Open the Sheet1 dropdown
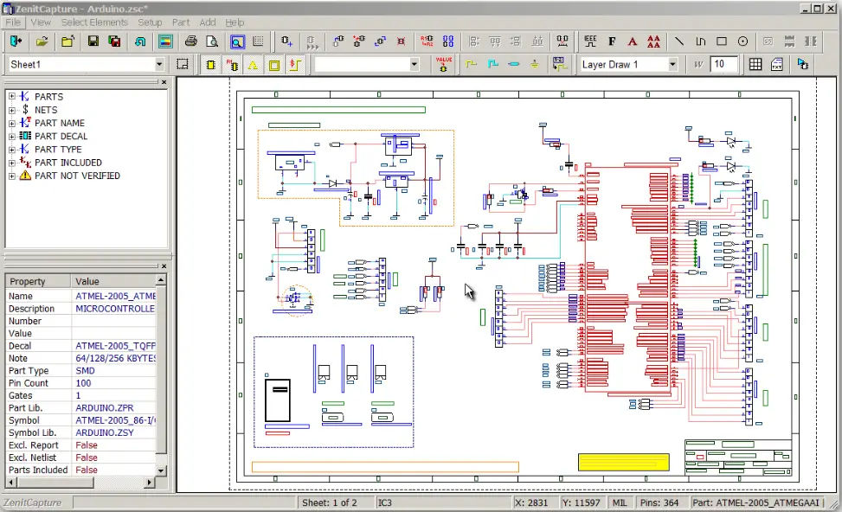Viewport: 842px width, 512px height. pos(159,64)
